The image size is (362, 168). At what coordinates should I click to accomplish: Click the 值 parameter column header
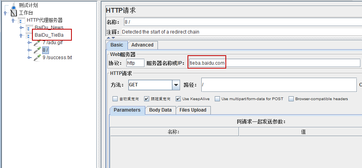coord(300,132)
